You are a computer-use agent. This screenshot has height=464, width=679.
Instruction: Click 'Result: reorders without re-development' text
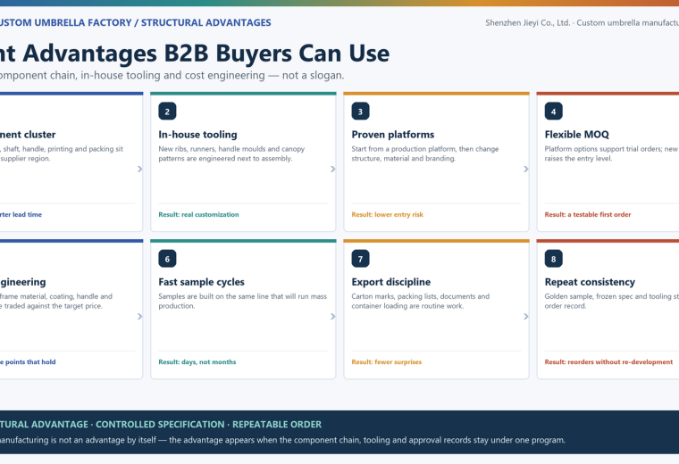click(x=608, y=362)
